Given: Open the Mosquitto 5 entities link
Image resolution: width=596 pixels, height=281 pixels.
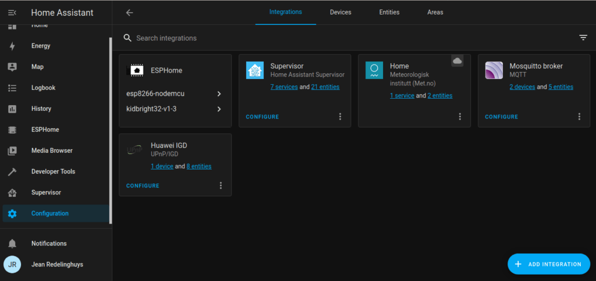Looking at the screenshot, I should 560,87.
